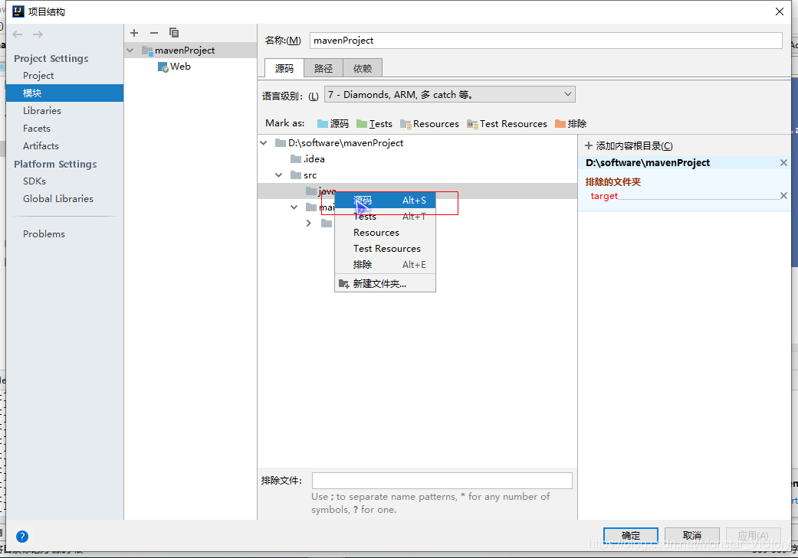Viewport: 798px width, 558px height.
Task: Choose Test Resources in context menu
Action: click(386, 249)
